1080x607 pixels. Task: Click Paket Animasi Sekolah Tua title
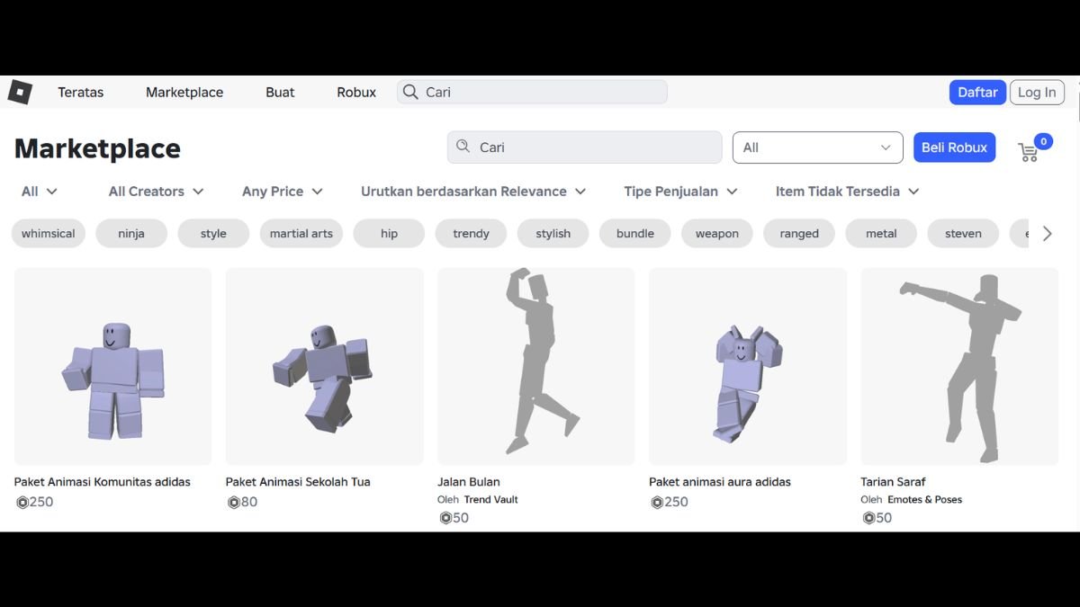tap(298, 482)
